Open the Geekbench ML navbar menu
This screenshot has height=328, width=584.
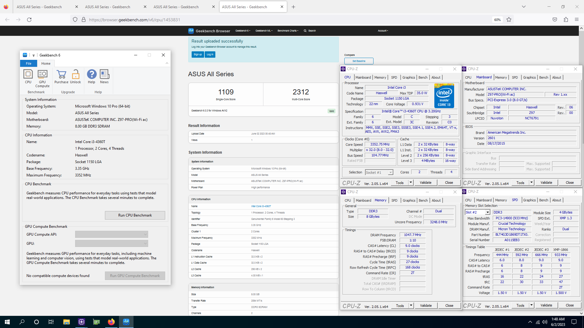[264, 31]
